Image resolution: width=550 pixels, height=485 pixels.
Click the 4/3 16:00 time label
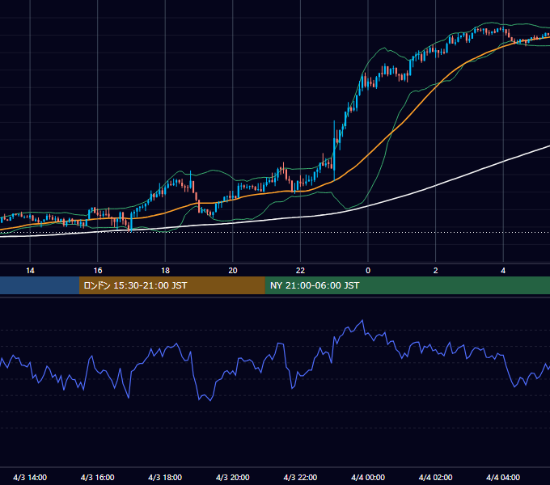(x=98, y=477)
